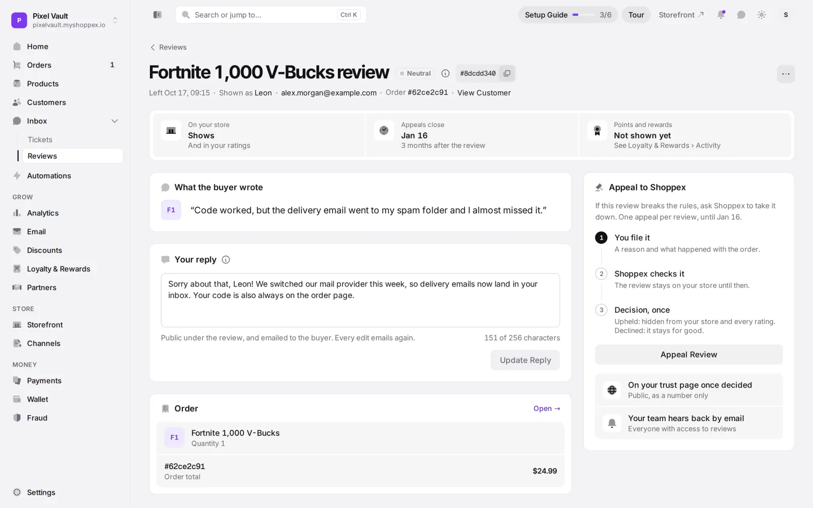Click the Analytics chart icon
813x508 pixels.
pos(17,213)
